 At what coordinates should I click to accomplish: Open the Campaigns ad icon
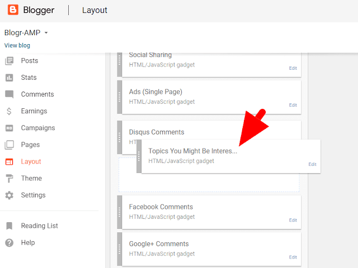pos(9,128)
